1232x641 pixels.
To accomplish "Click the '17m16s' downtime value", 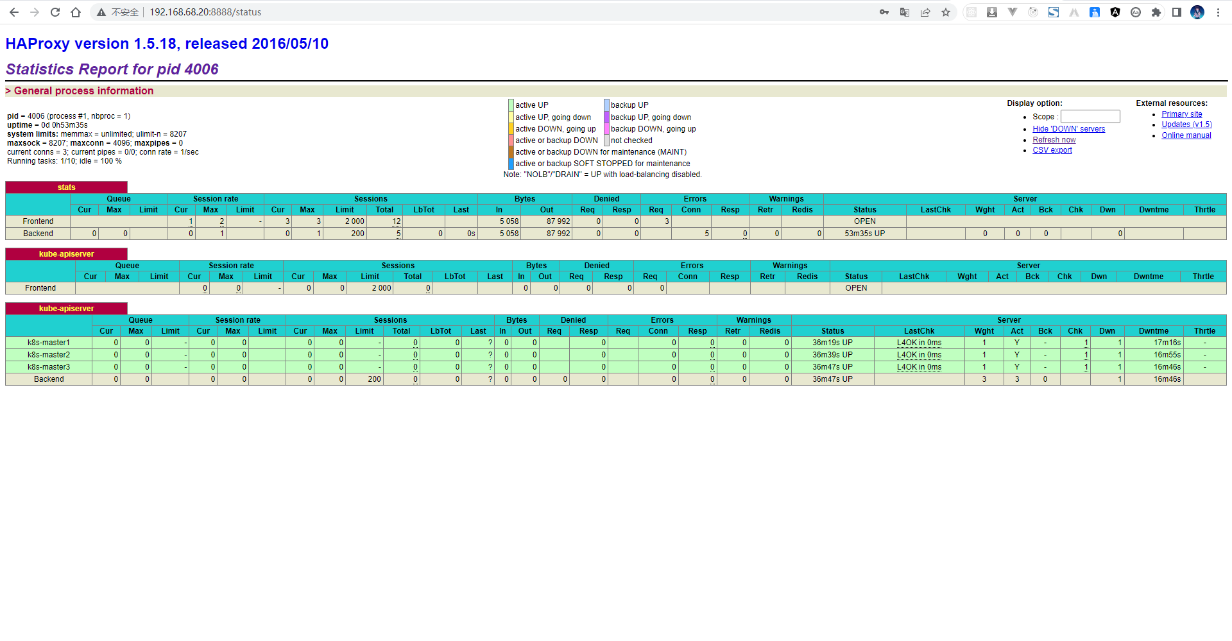I will point(1167,343).
